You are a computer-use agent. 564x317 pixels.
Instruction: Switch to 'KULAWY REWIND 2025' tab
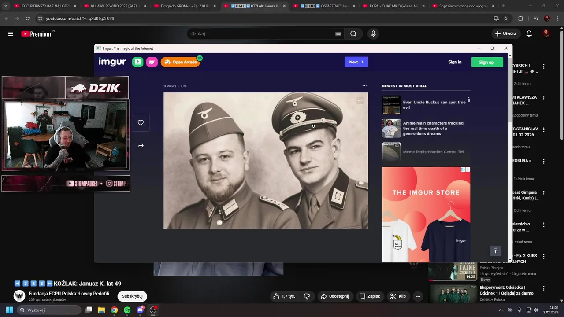pyautogui.click(x=114, y=6)
